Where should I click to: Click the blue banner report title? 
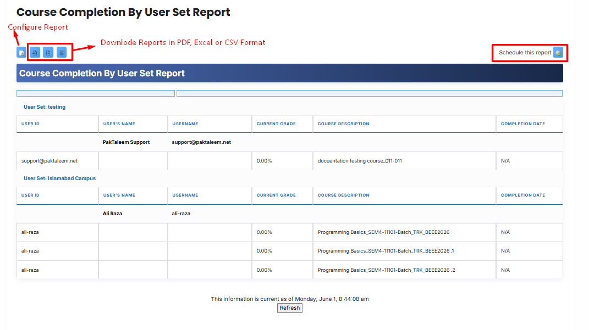(102, 73)
